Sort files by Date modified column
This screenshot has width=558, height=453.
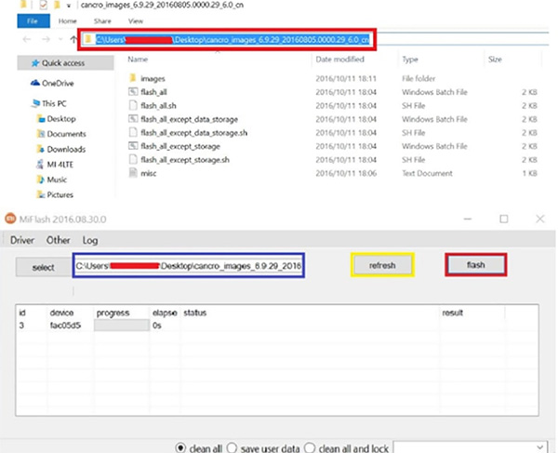pos(339,59)
